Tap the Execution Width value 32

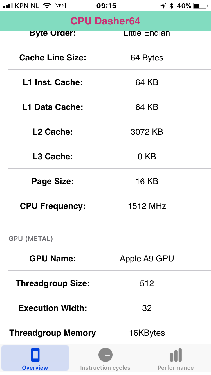pos(147,308)
